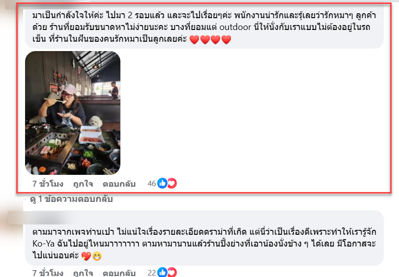Click ตอบกลับ under the Ko-Ya comment
The image size is (399, 277).
[x=119, y=273]
